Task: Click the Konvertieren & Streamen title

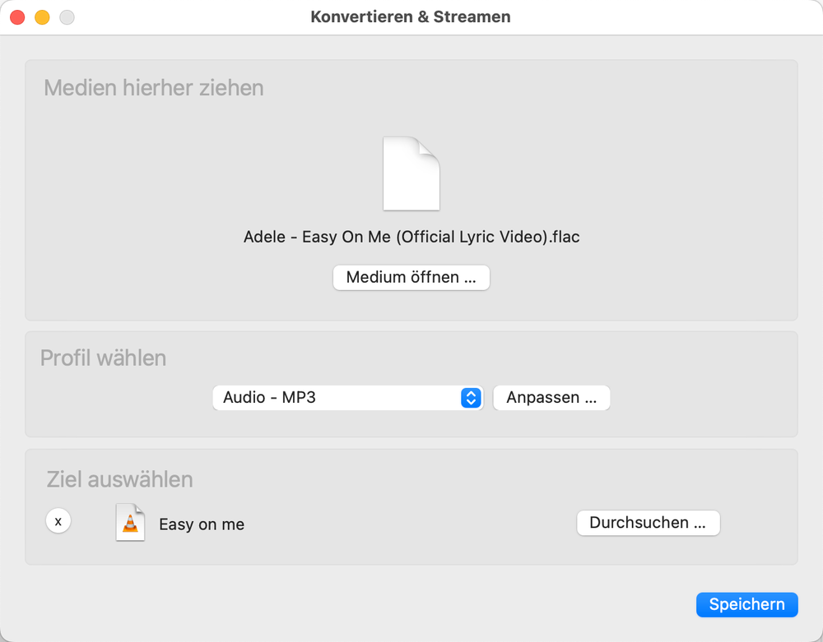Action: coord(411,16)
